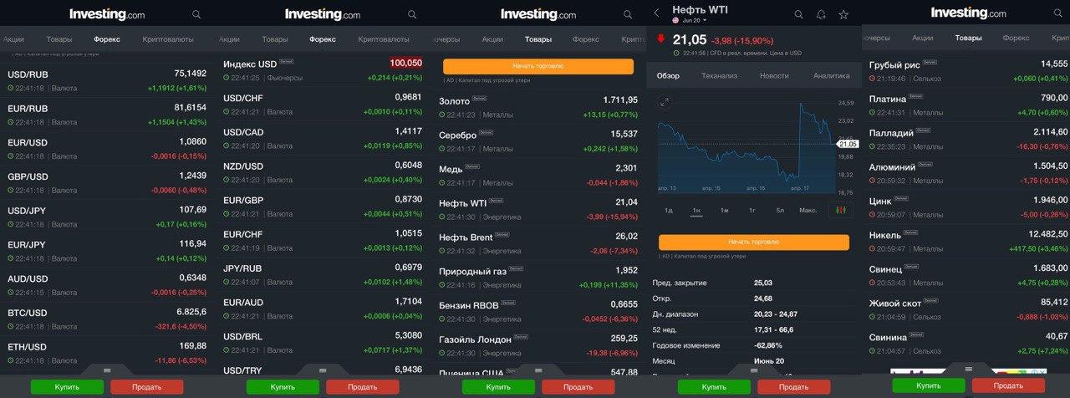Viewport: 1070px width, 398px height.
Task: Tap Продать on the Грубый рис screen
Action: pyautogui.click(x=1008, y=385)
